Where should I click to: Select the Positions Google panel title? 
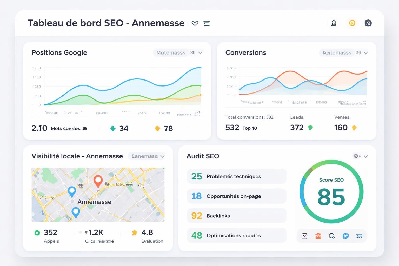click(59, 52)
